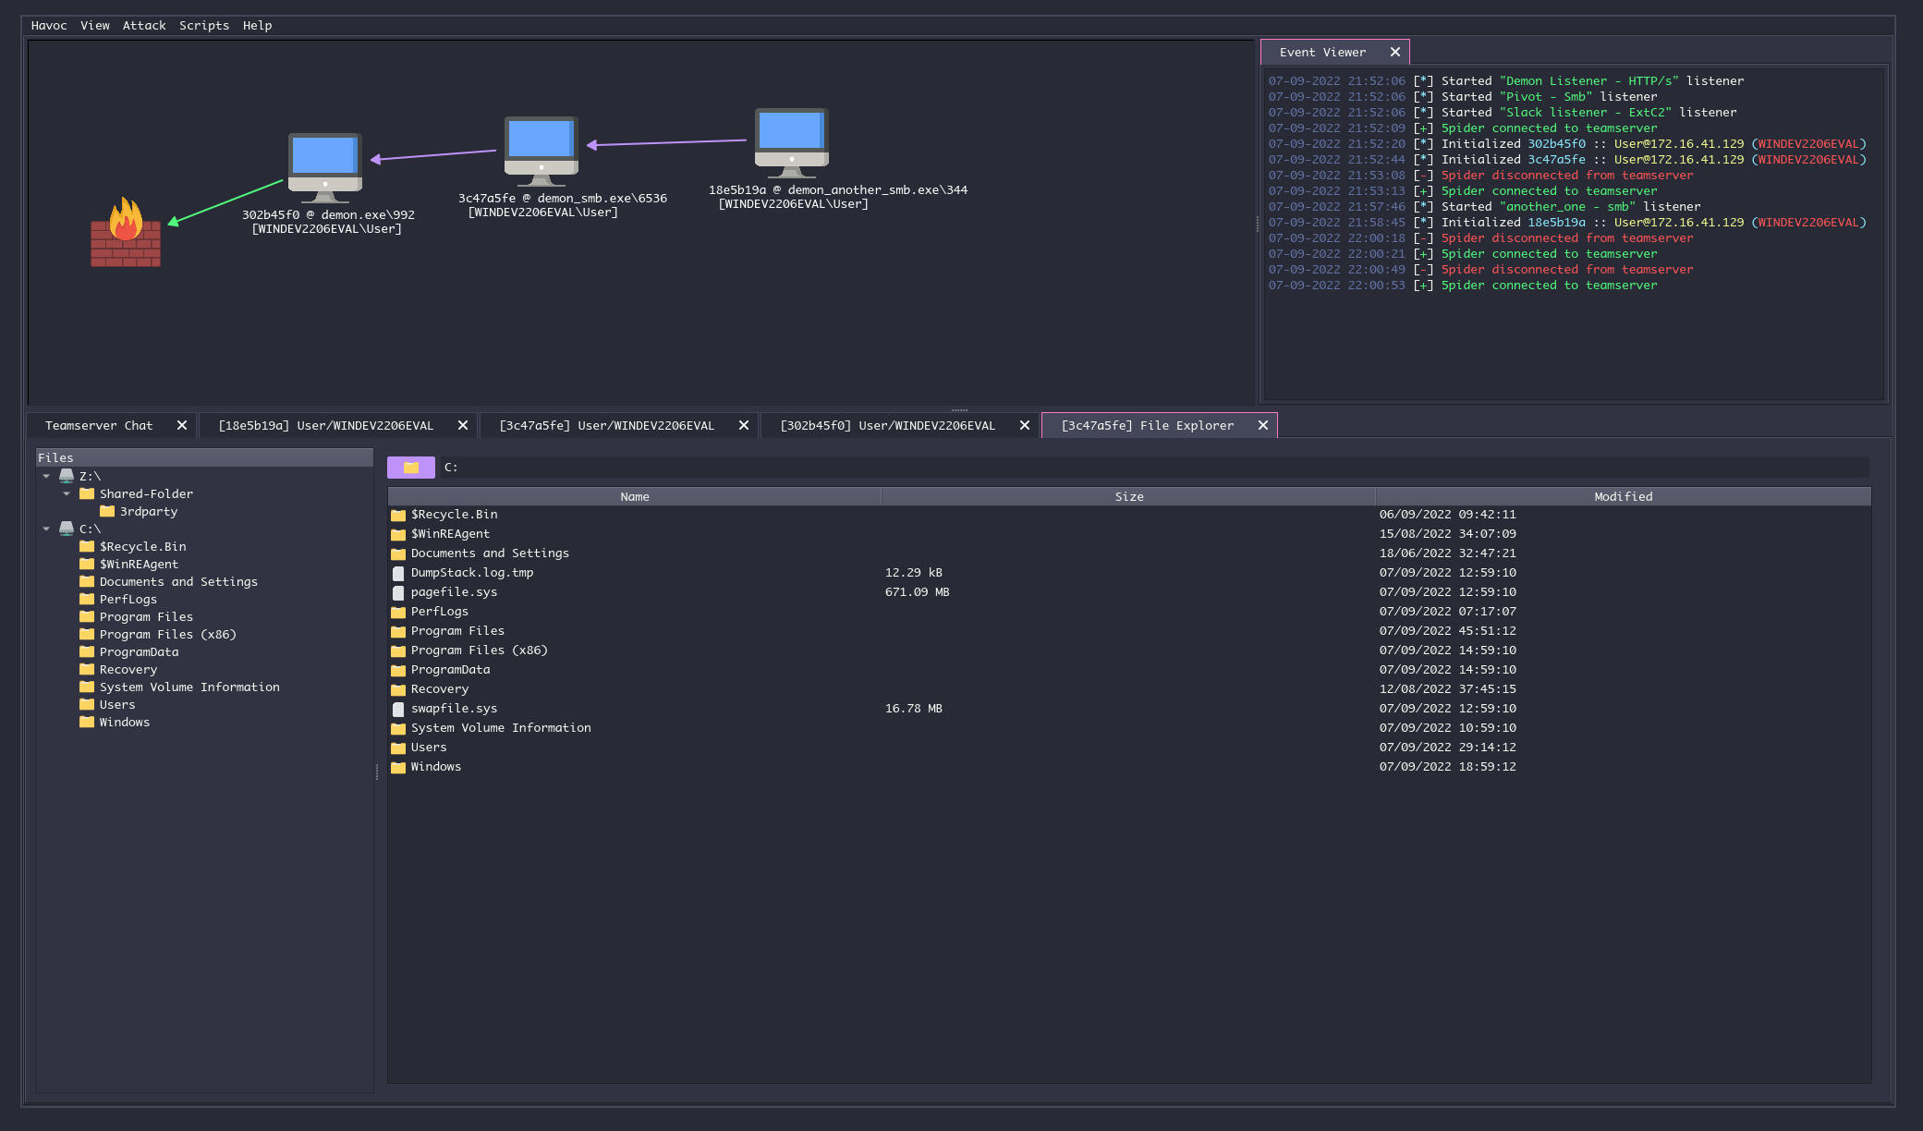Click the firewall teamserver icon in graph
The height and width of the screenshot is (1131, 1923).
click(126, 233)
